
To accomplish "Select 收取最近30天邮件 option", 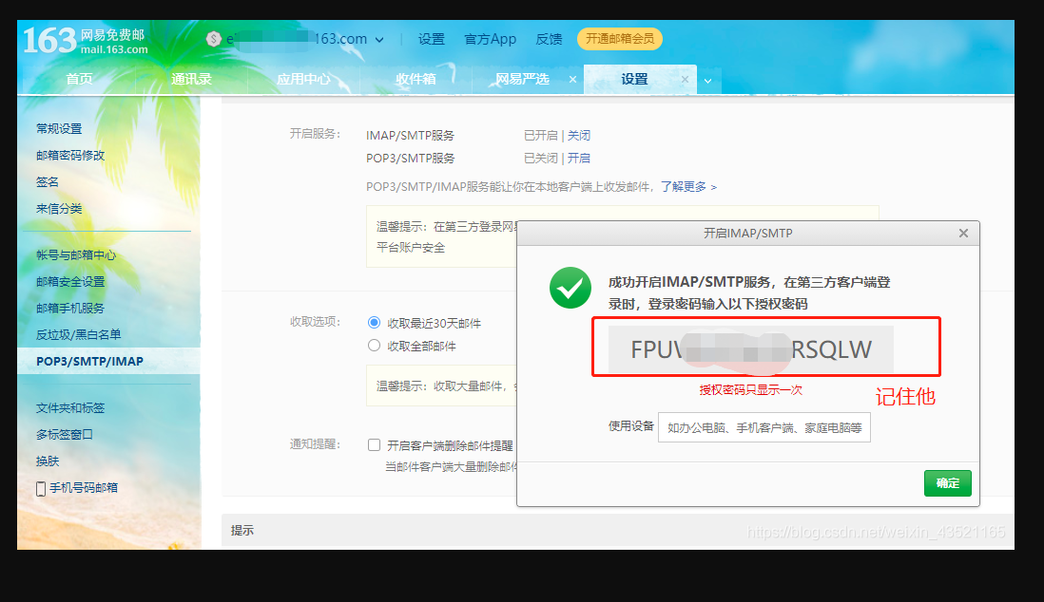I will point(374,323).
